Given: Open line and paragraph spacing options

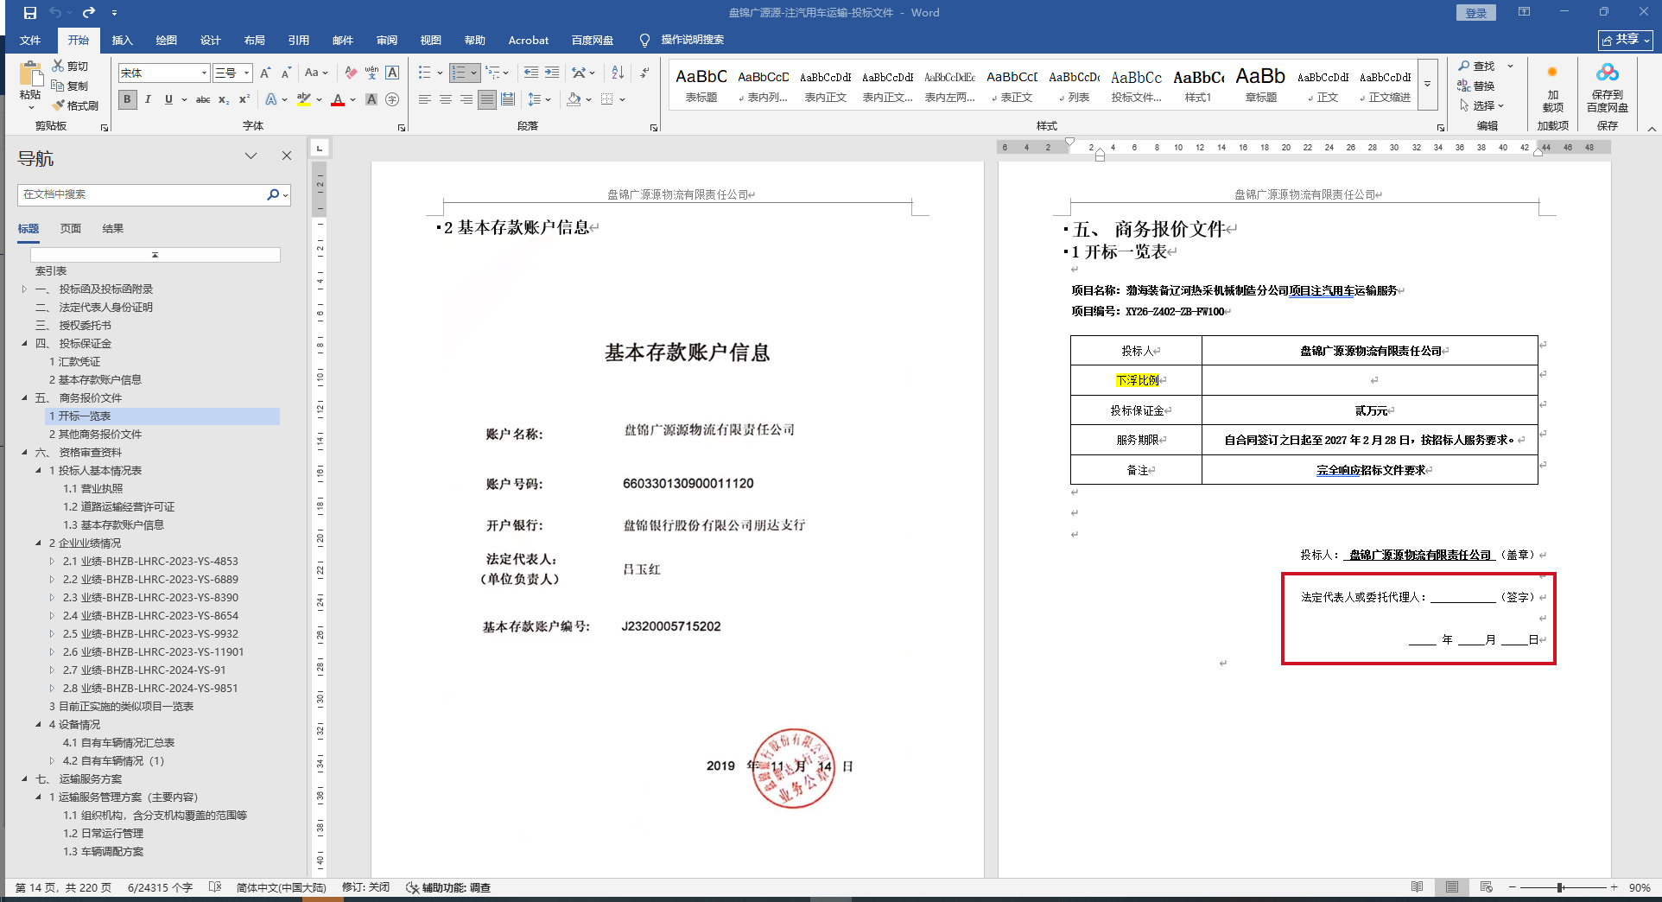Looking at the screenshot, I should tap(539, 99).
